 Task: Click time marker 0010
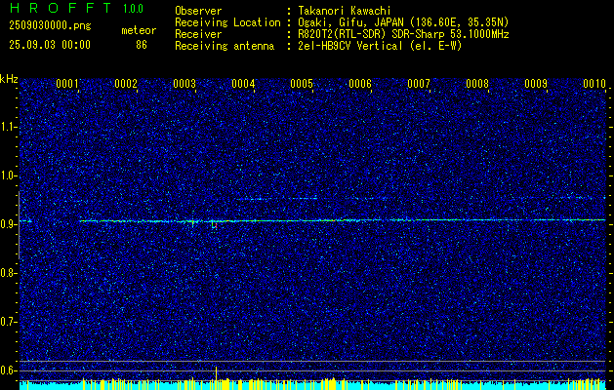point(594,83)
